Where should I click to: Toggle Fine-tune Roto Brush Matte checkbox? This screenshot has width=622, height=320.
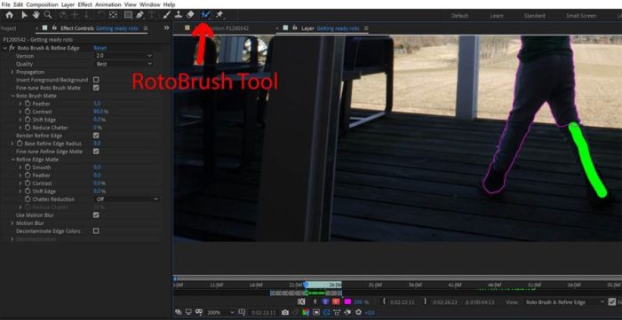coord(96,88)
